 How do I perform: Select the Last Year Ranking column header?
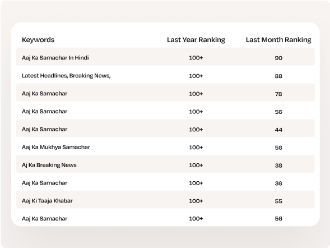196,40
